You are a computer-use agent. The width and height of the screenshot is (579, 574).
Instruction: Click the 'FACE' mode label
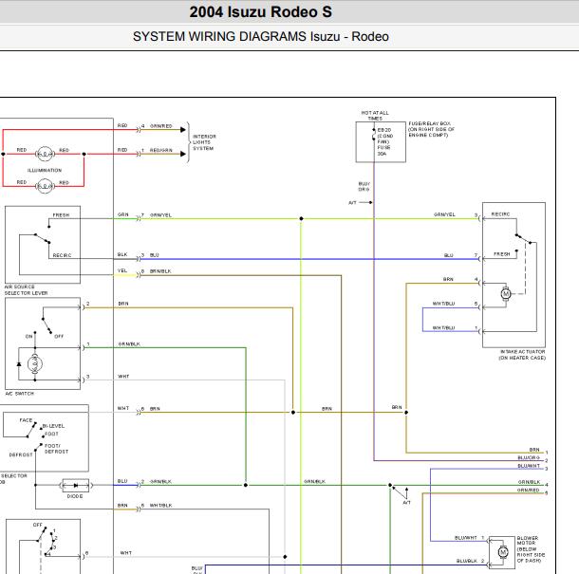pos(26,420)
